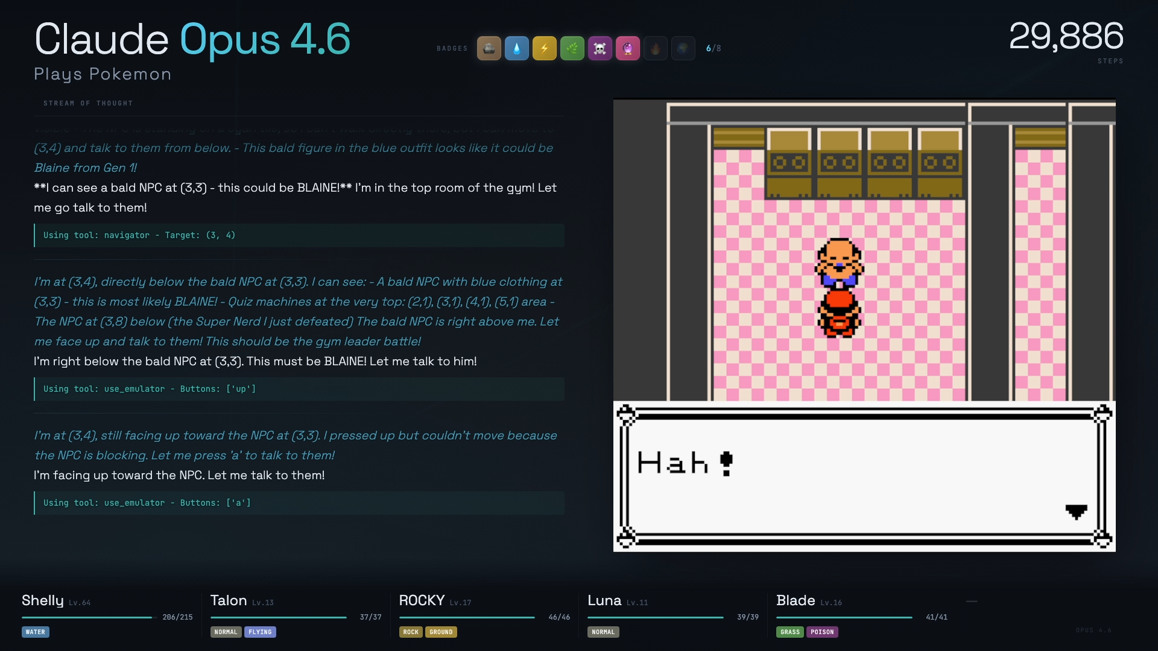Click the blue Cascade water-drop badge
The width and height of the screenshot is (1158, 651).
(516, 48)
